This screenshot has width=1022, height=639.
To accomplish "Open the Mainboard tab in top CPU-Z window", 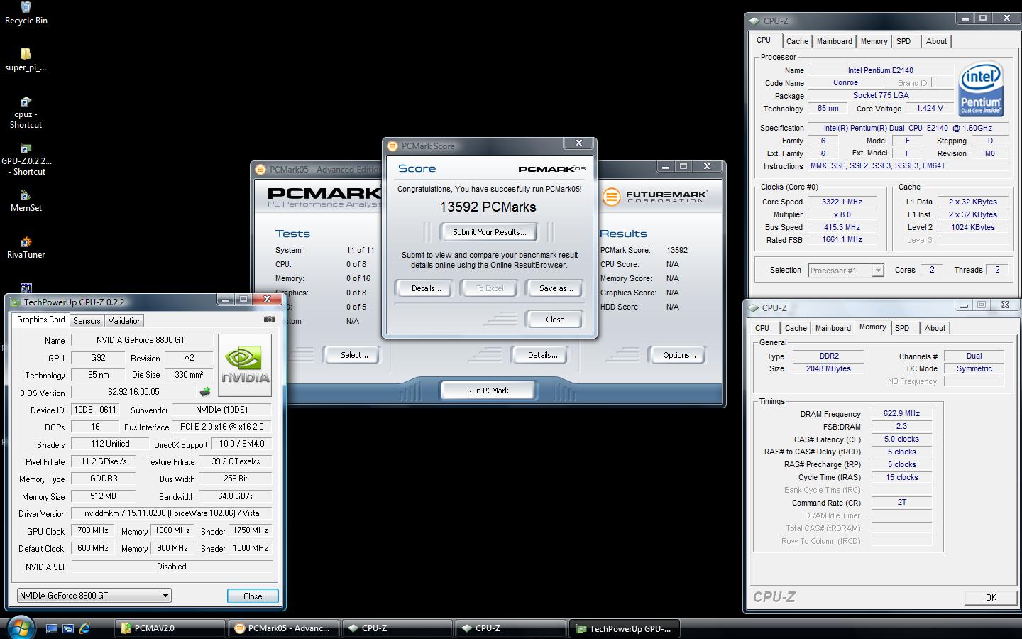I will [x=835, y=41].
